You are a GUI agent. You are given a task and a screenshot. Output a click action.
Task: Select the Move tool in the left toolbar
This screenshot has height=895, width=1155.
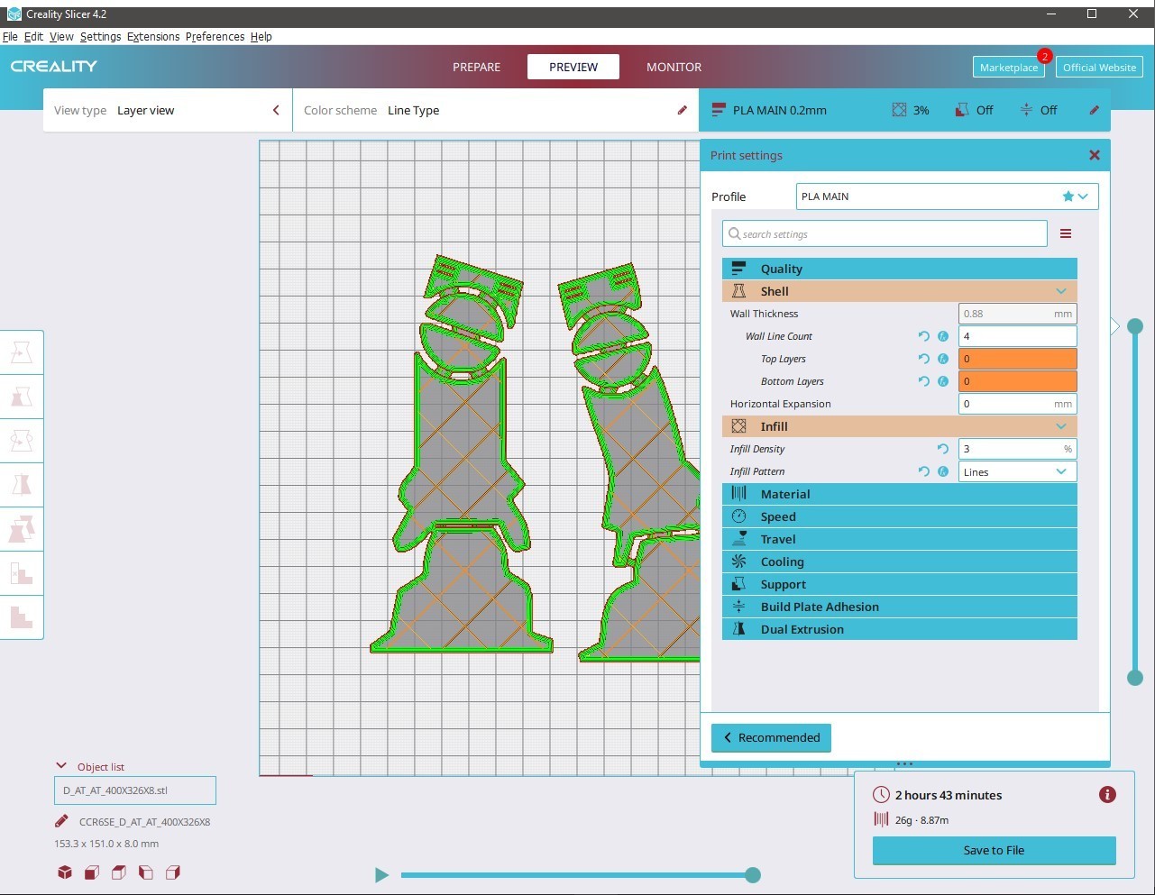coord(22,352)
